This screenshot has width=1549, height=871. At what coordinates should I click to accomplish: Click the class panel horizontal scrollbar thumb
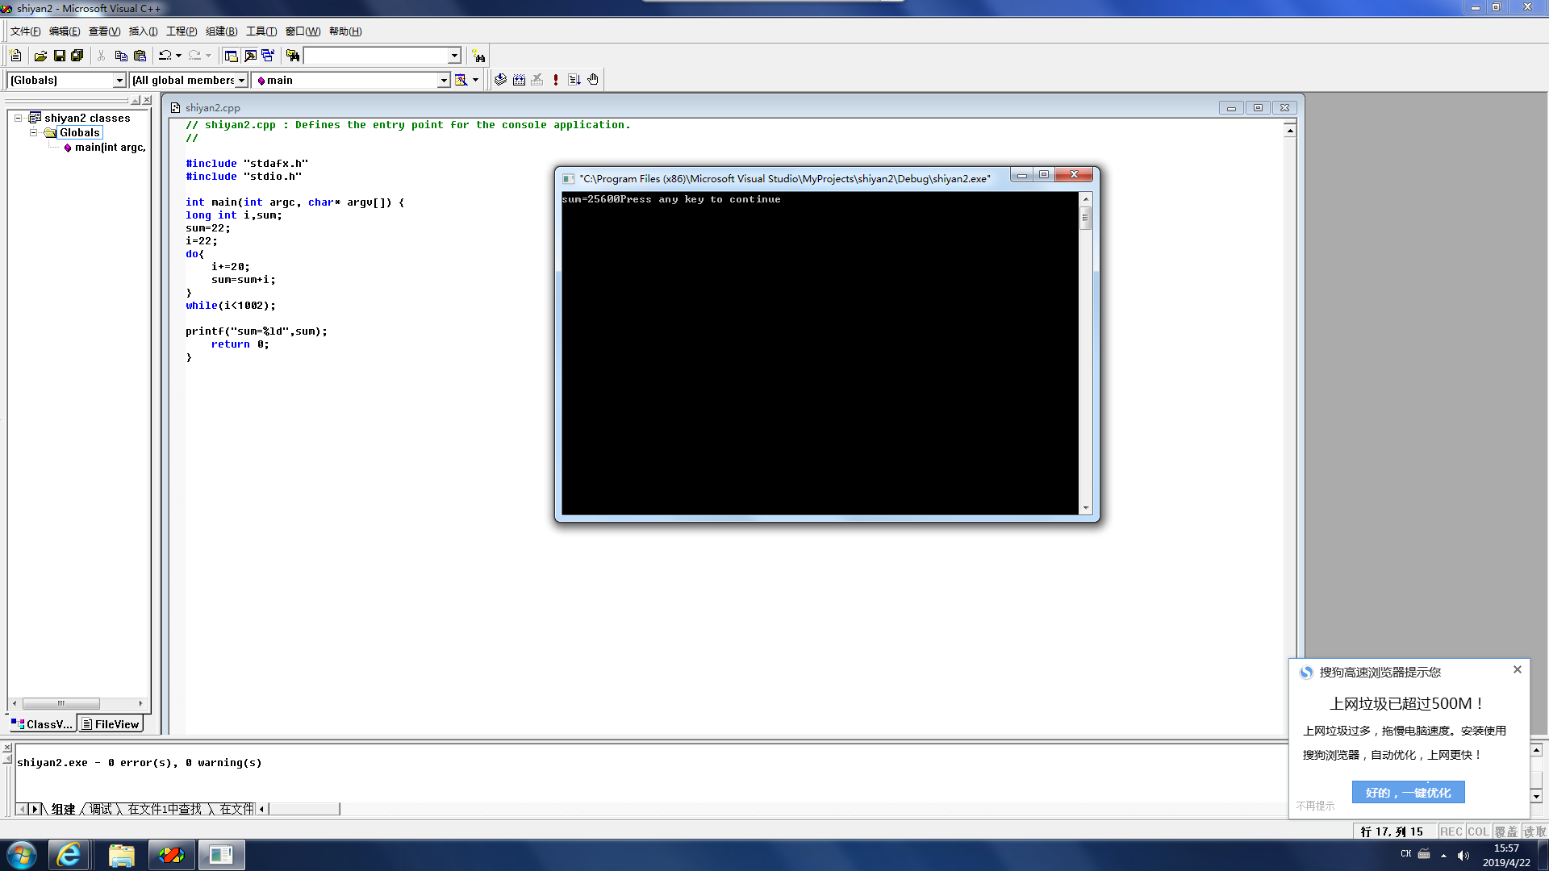point(61,703)
